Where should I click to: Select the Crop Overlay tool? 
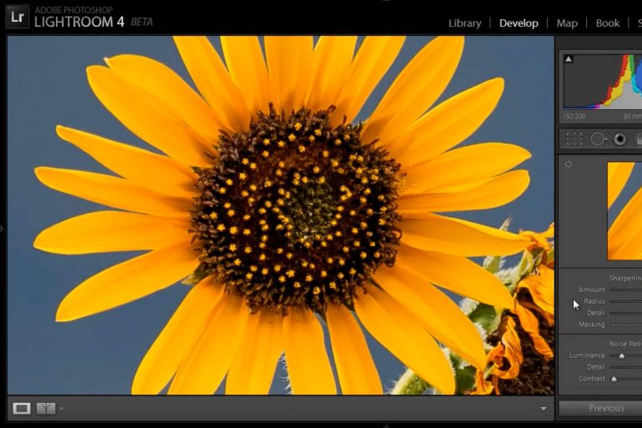(574, 139)
